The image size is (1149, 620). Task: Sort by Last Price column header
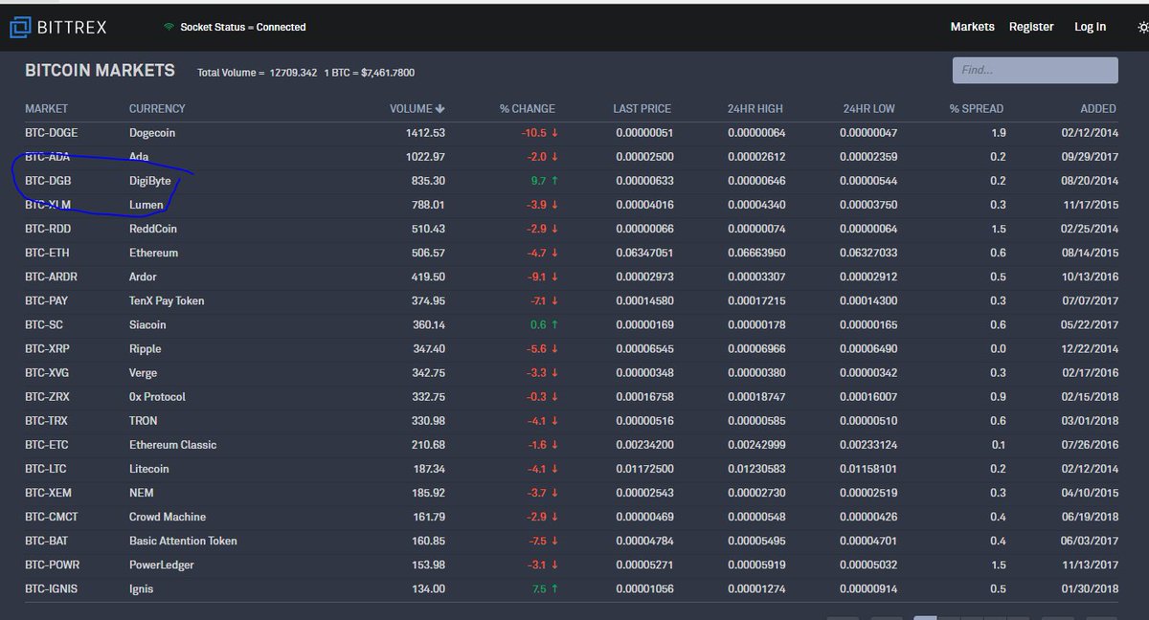[x=642, y=109]
